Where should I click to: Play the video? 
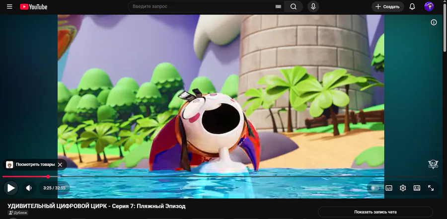11,188
